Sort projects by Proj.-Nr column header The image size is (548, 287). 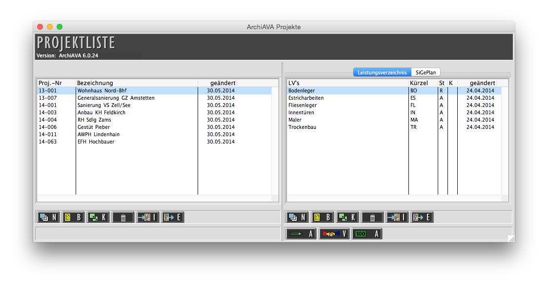[x=56, y=83]
